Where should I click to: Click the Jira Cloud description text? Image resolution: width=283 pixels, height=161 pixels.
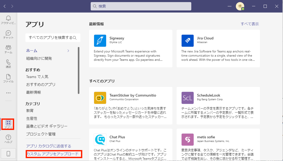point(218,56)
